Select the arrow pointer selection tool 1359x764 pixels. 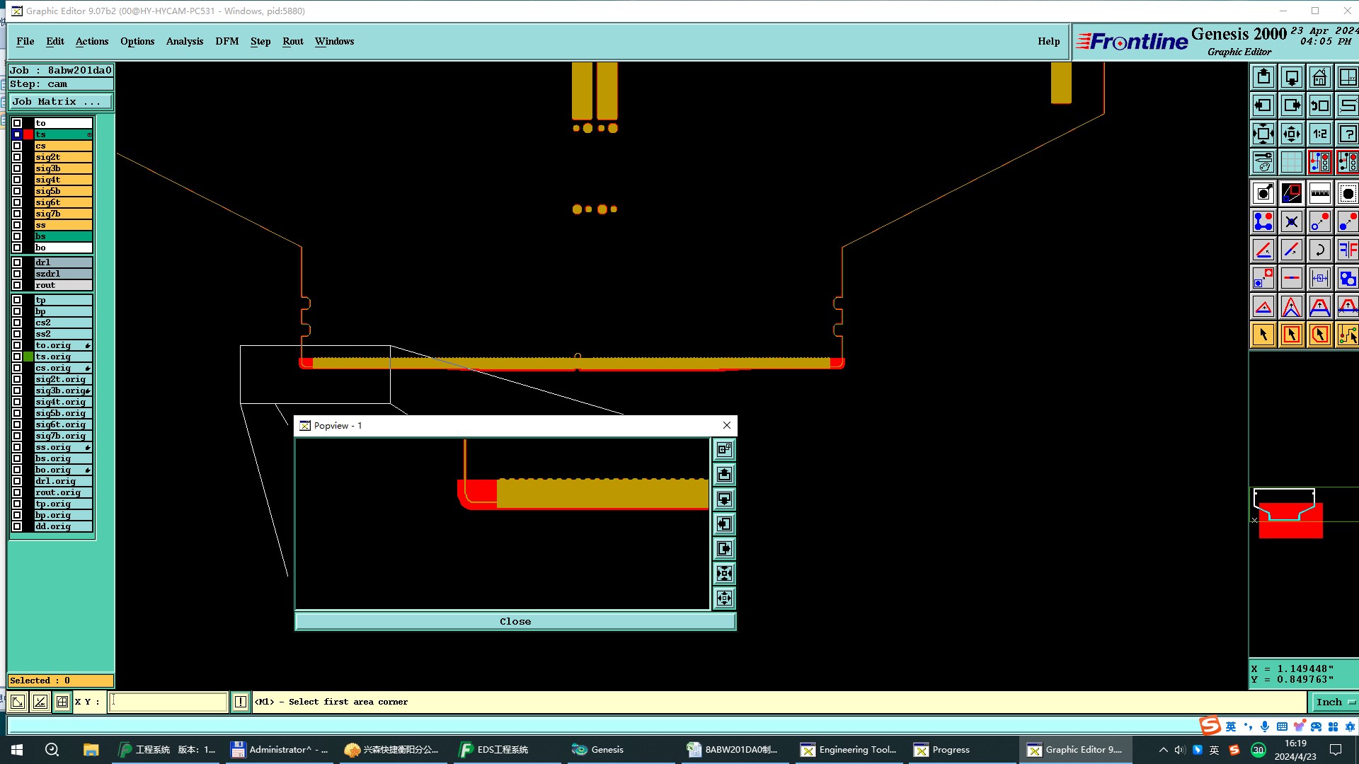[x=1263, y=335]
